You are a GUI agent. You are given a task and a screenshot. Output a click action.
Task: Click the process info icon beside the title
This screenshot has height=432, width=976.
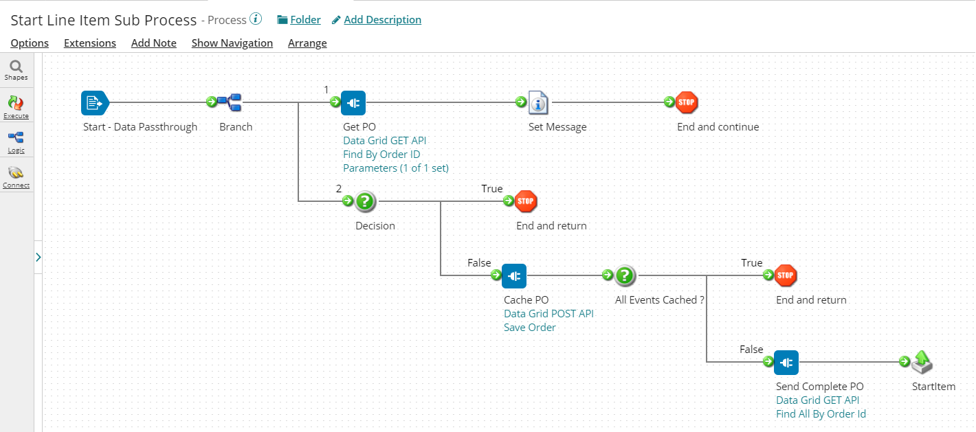(256, 19)
